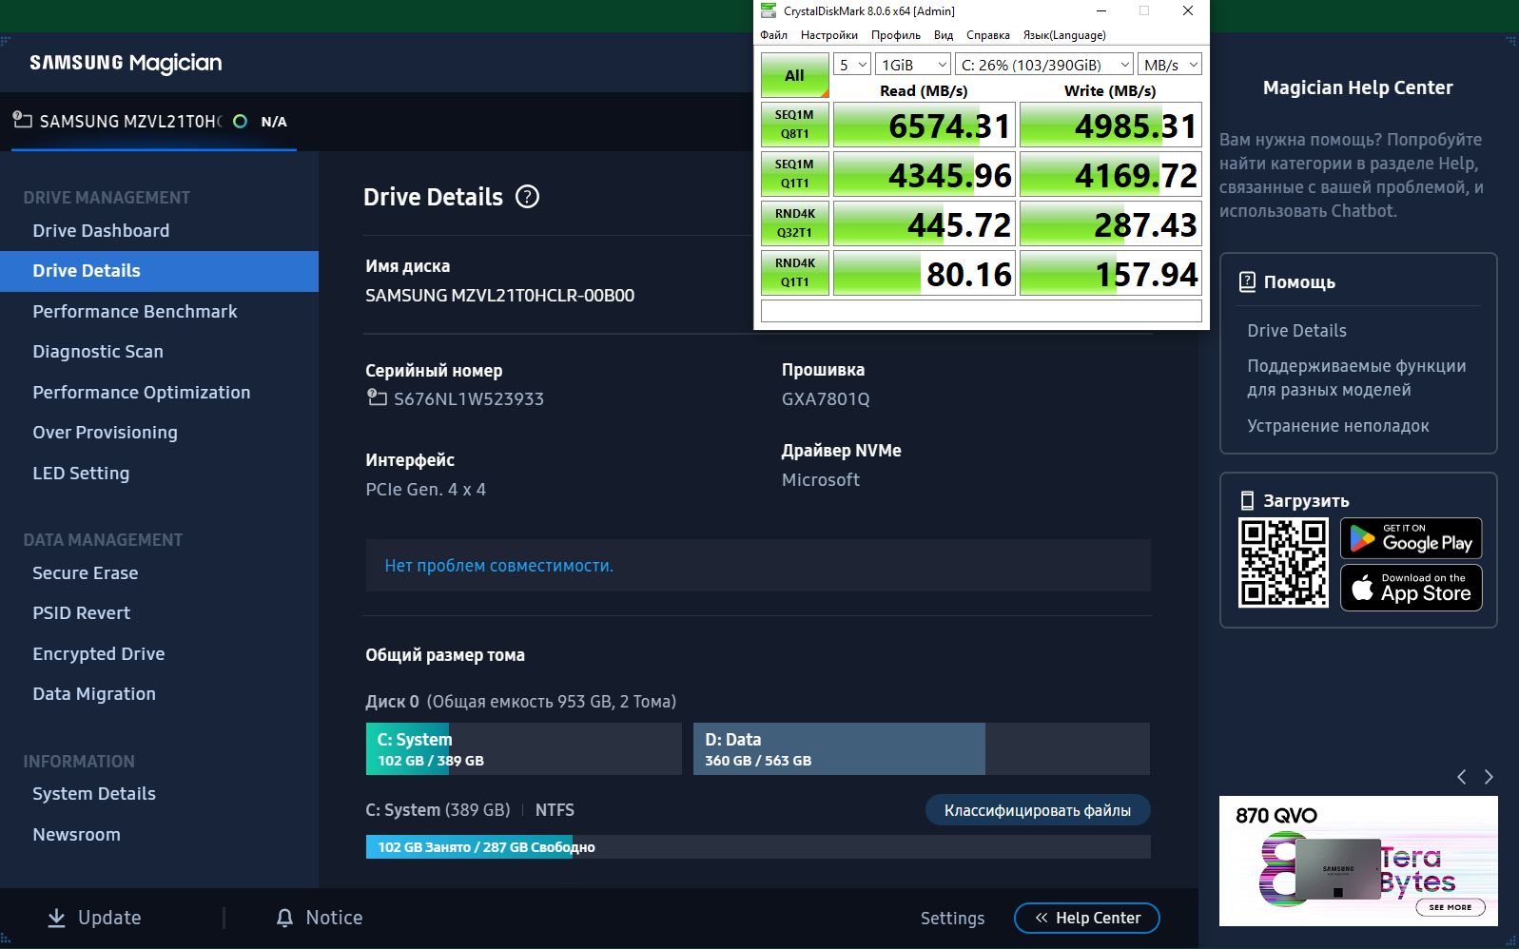
Task: Open the MB/s unit dropdown
Action: 1170,65
